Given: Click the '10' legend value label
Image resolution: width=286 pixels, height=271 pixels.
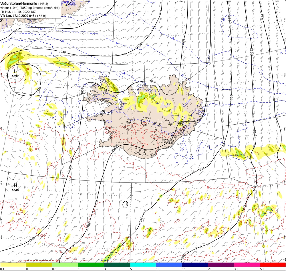Looking at the screenshot, I should pyautogui.click(x=158, y=269).
